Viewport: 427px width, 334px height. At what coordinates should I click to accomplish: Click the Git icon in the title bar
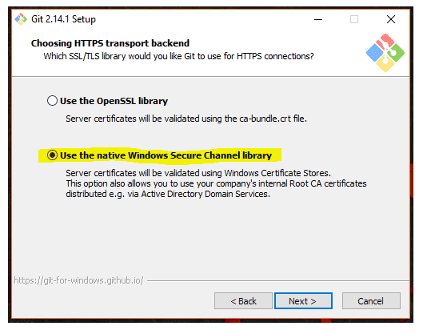coord(21,19)
